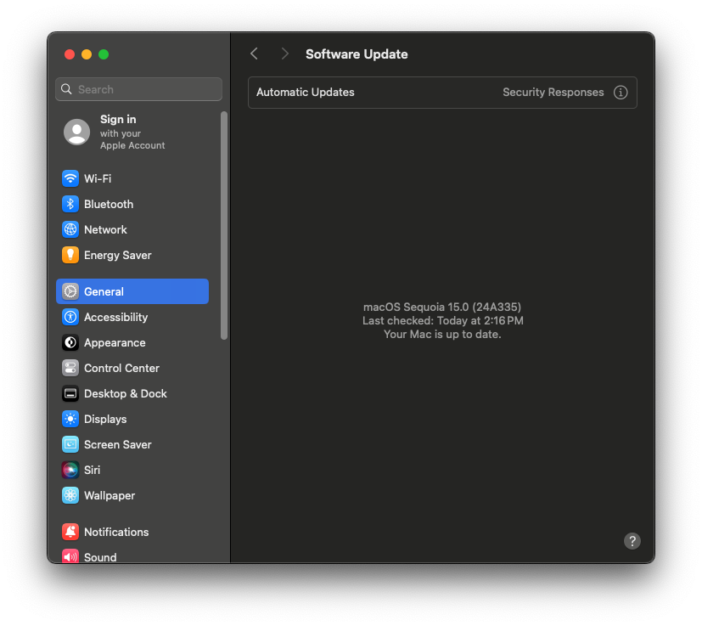Open Accessibility label
This screenshot has width=702, height=626.
click(116, 318)
